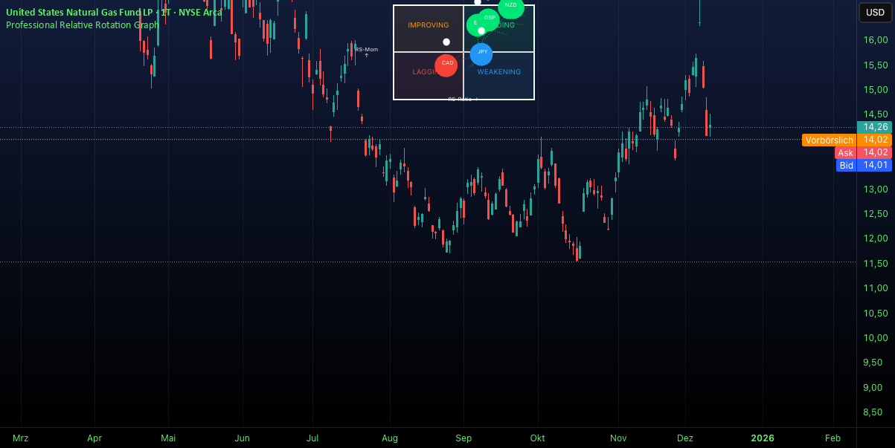Click the orange Vorbörslich price label
The height and width of the screenshot is (448, 895).
click(829, 140)
